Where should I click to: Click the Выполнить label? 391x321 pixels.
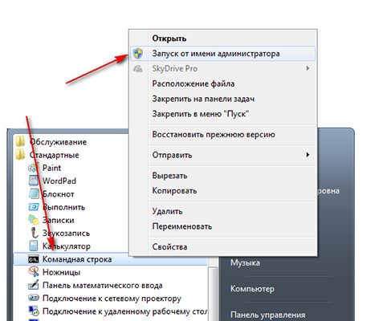point(63,207)
